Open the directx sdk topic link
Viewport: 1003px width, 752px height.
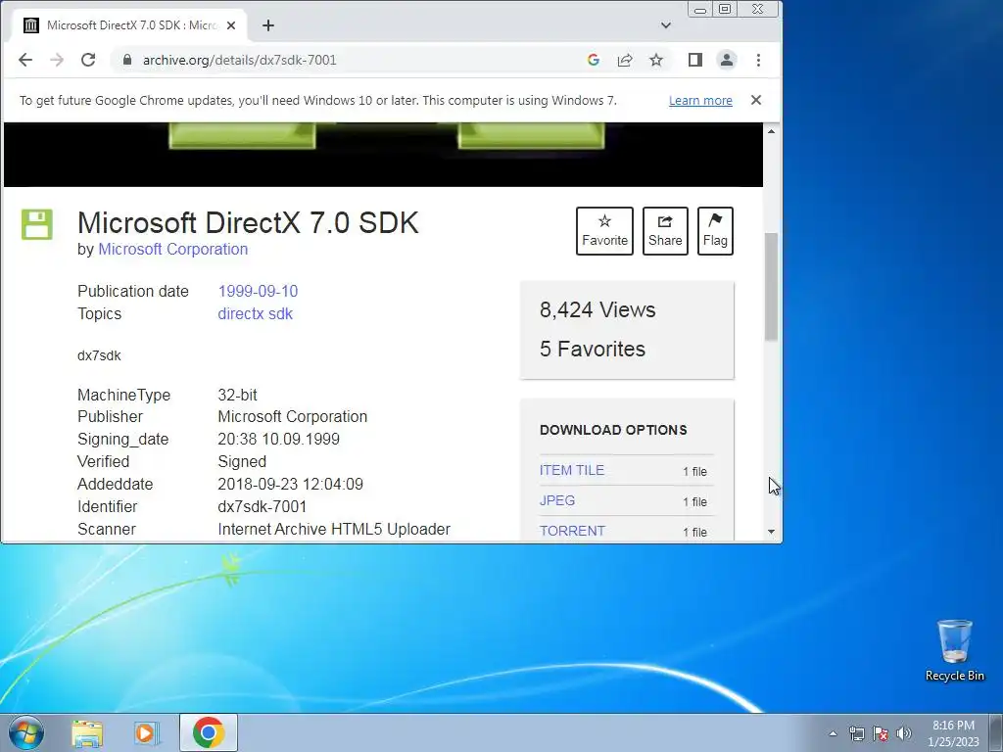point(256,314)
